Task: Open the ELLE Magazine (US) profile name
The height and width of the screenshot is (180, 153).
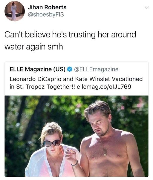Action: point(38,69)
